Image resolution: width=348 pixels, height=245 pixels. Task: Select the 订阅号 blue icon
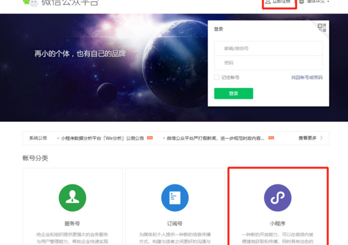(174, 198)
